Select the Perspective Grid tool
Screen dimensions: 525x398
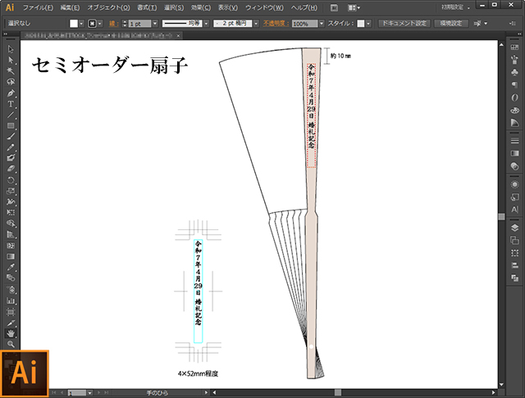(x=11, y=234)
